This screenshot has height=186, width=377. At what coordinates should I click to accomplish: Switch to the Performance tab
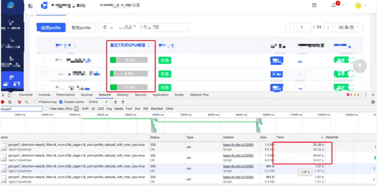pos(66,95)
